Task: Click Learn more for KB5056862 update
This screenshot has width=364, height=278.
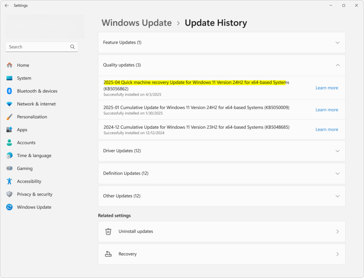Action: coord(327,88)
